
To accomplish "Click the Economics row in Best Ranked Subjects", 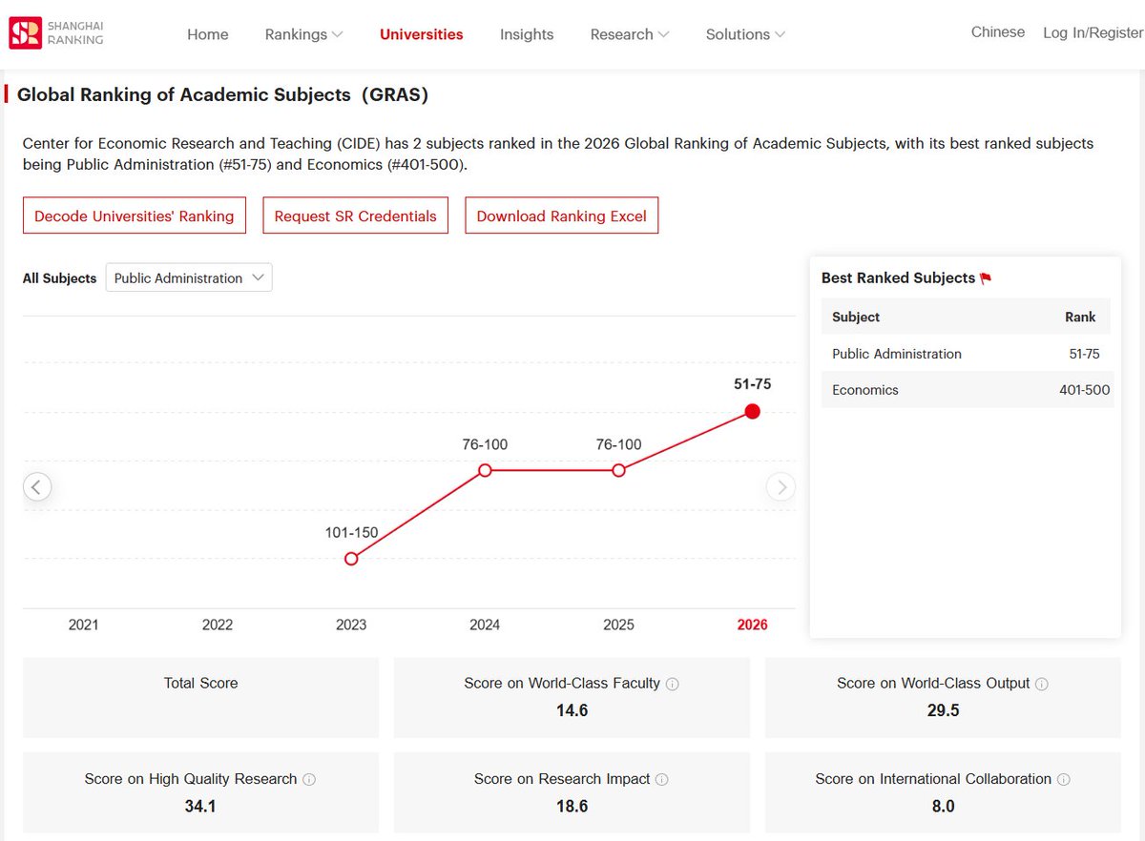I will [967, 390].
